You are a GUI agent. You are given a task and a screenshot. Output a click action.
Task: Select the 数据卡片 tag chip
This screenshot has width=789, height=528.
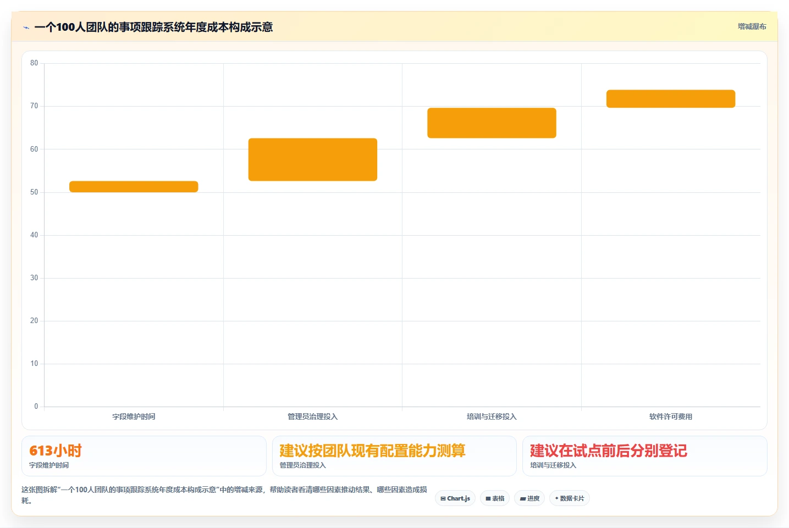[x=570, y=498]
